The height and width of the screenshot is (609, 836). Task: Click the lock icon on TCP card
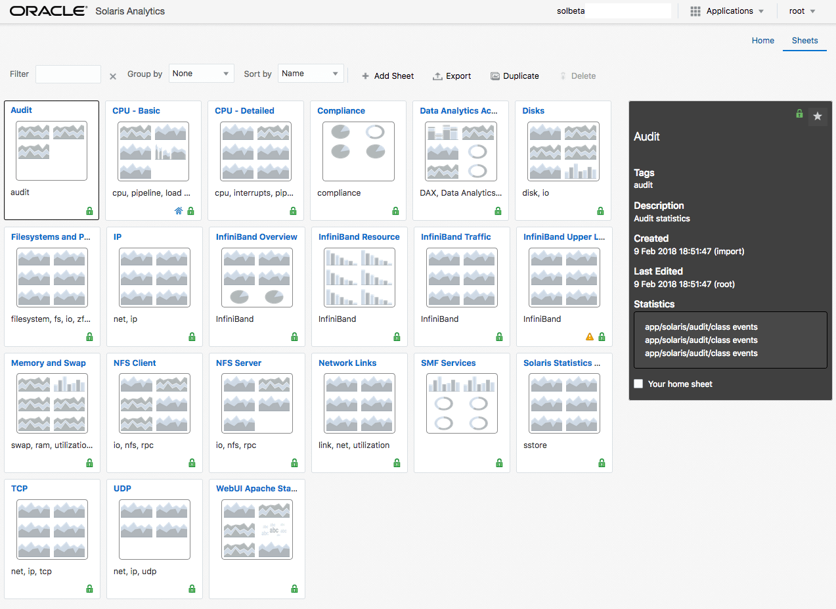point(89,589)
